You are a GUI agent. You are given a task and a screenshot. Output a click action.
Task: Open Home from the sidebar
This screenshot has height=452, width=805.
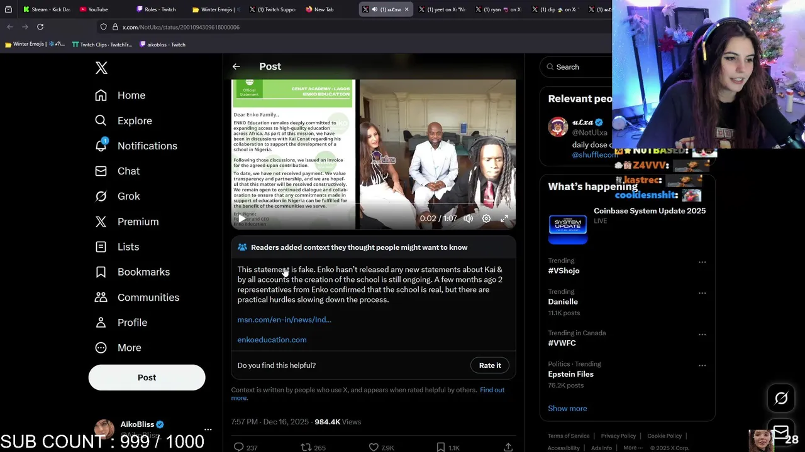(119, 95)
